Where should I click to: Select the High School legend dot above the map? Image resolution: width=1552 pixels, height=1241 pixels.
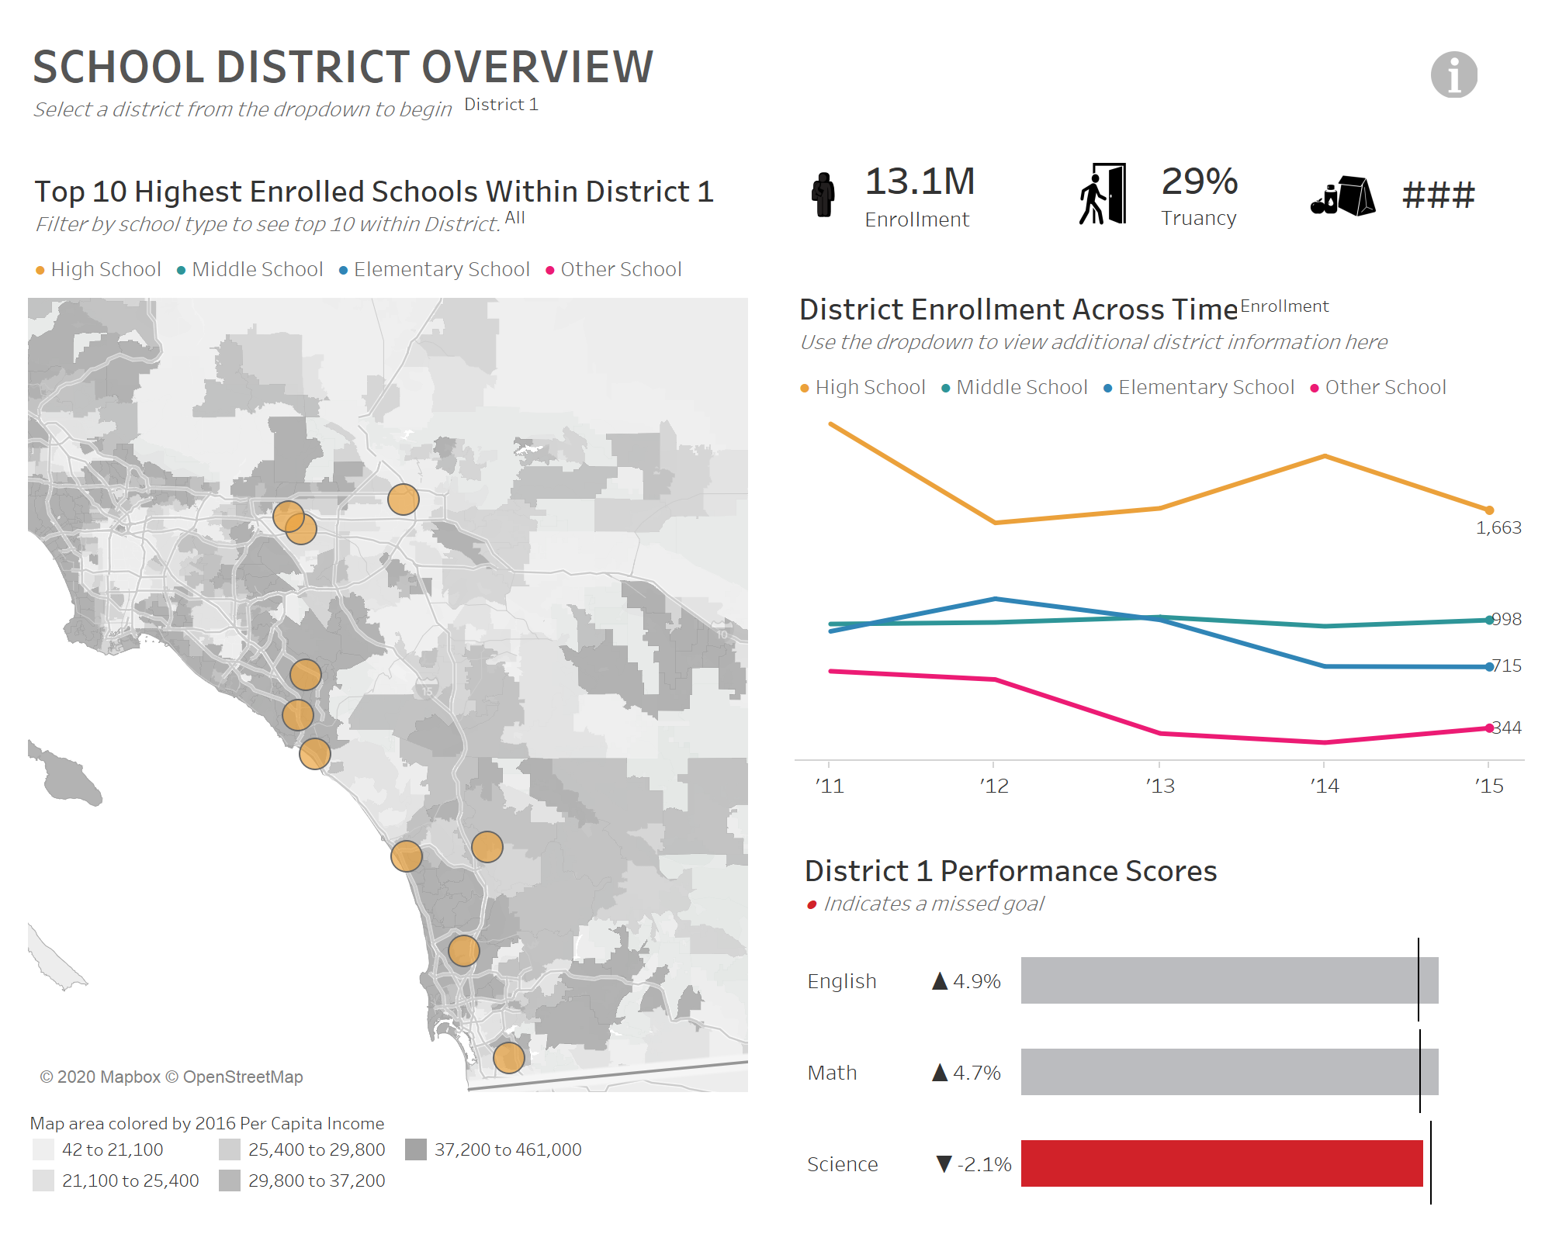[38, 268]
